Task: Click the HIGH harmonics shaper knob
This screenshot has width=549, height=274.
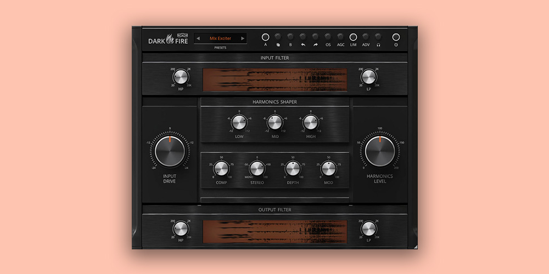Action: pos(311,122)
